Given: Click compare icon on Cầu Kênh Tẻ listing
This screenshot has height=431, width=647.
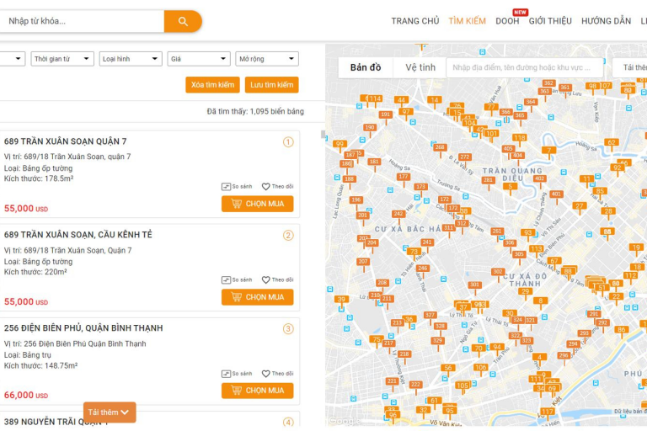Looking at the screenshot, I should pyautogui.click(x=226, y=280).
